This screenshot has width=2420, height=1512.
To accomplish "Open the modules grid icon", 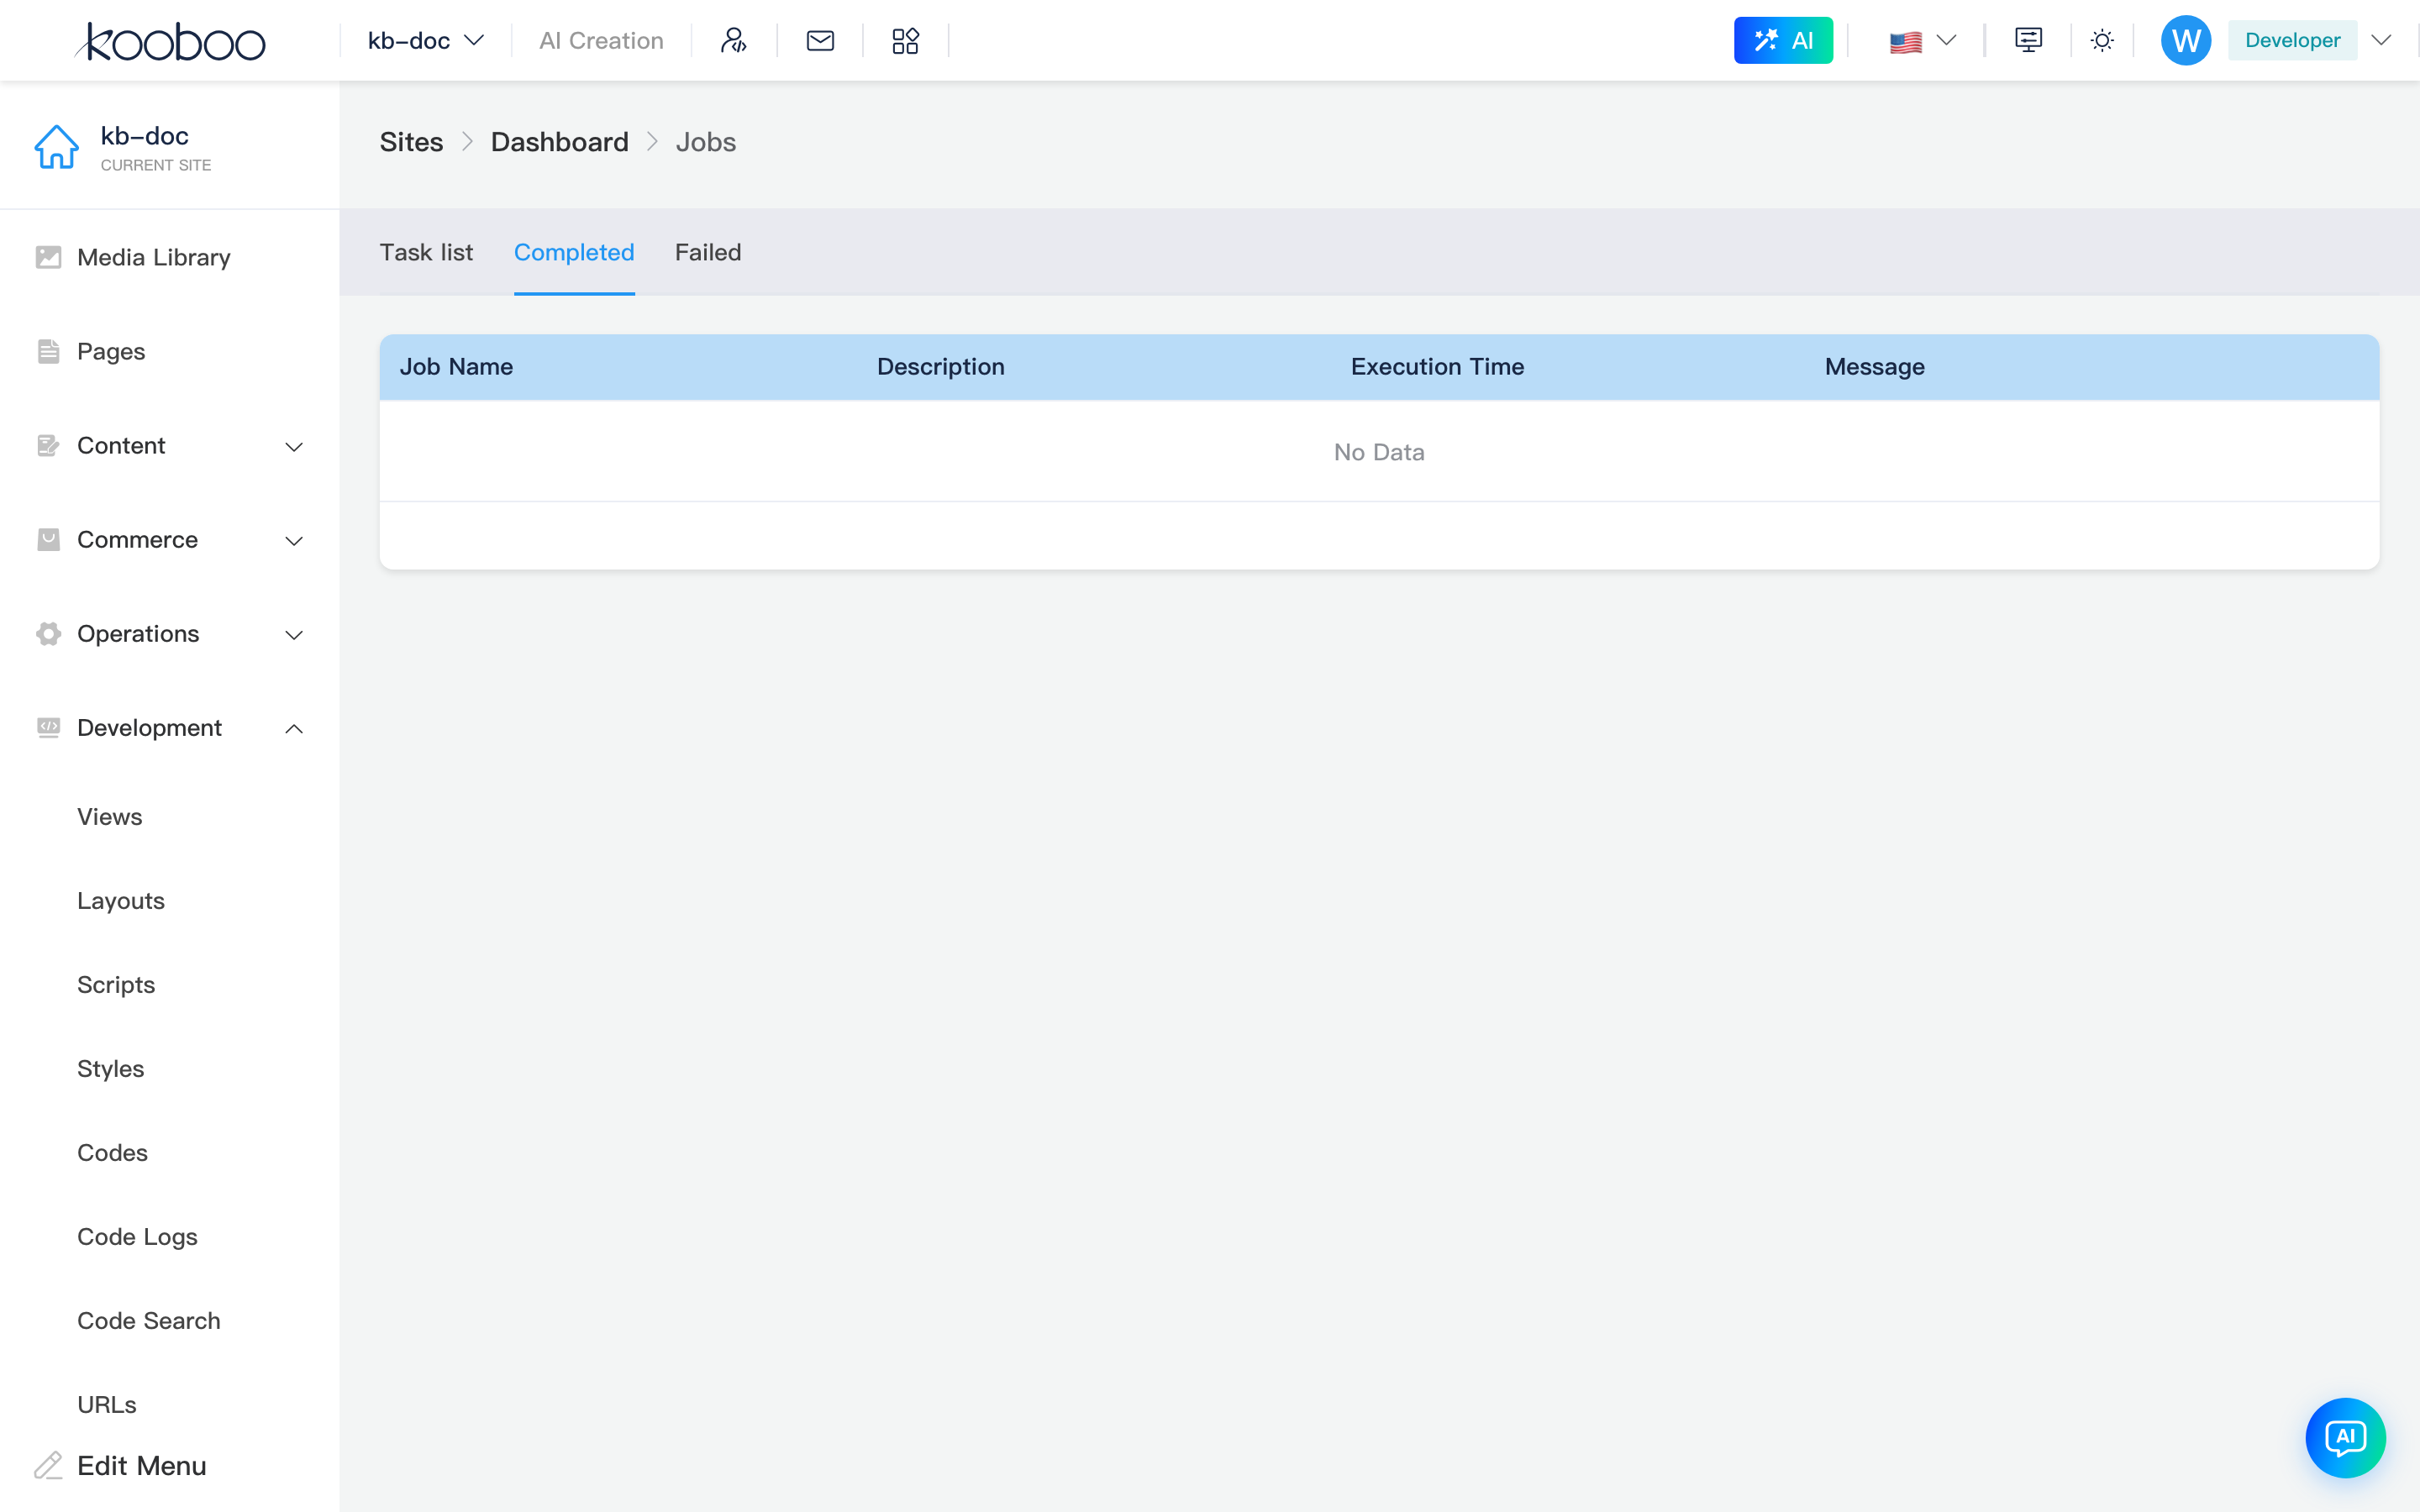I will (x=905, y=41).
